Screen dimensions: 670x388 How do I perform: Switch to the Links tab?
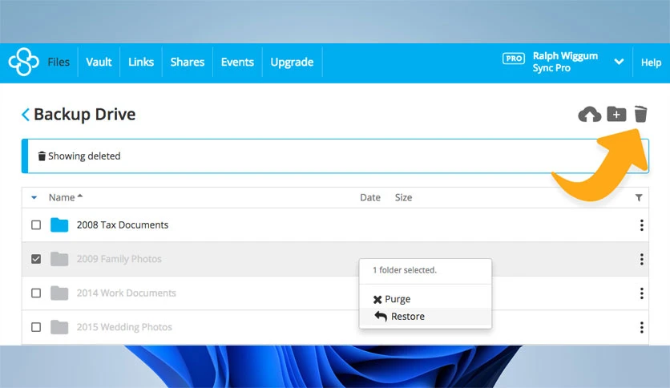point(141,62)
